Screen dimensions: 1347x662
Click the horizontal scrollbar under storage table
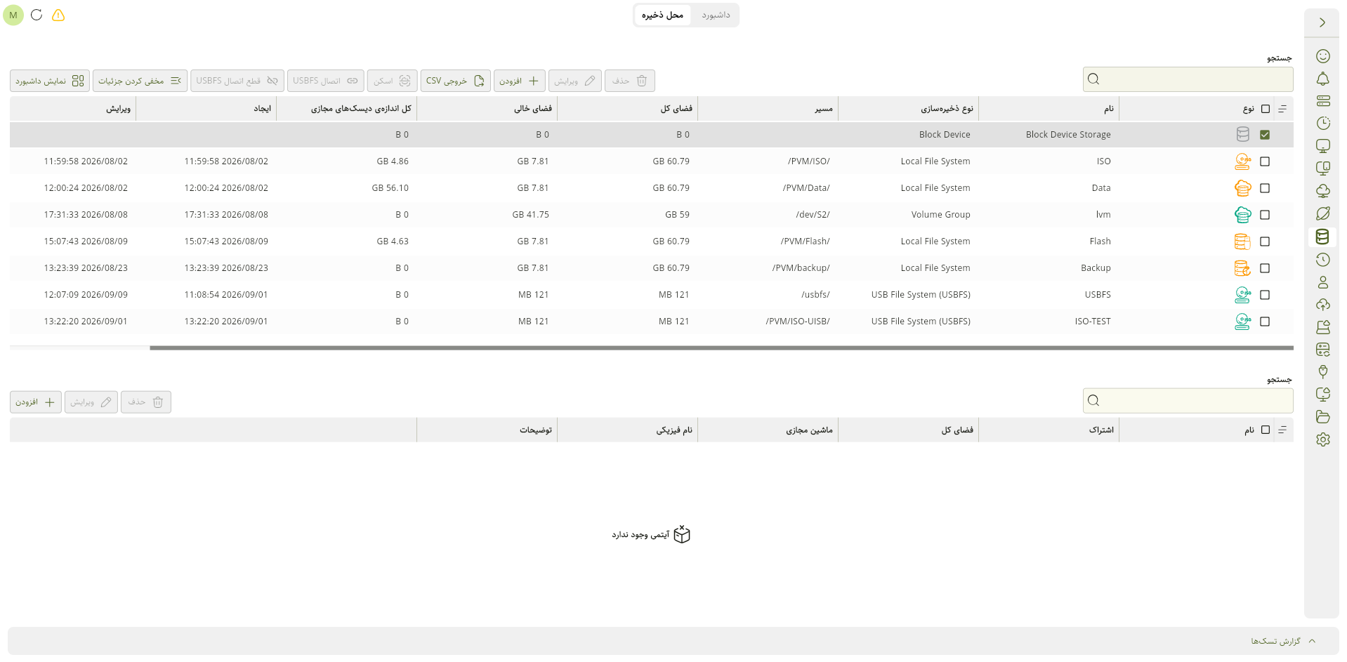tap(721, 347)
